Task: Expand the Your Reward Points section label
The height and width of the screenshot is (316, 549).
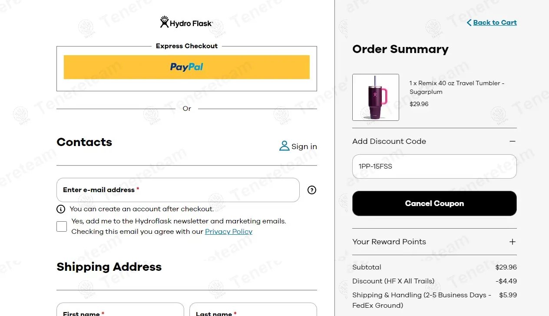Action: tap(389, 242)
